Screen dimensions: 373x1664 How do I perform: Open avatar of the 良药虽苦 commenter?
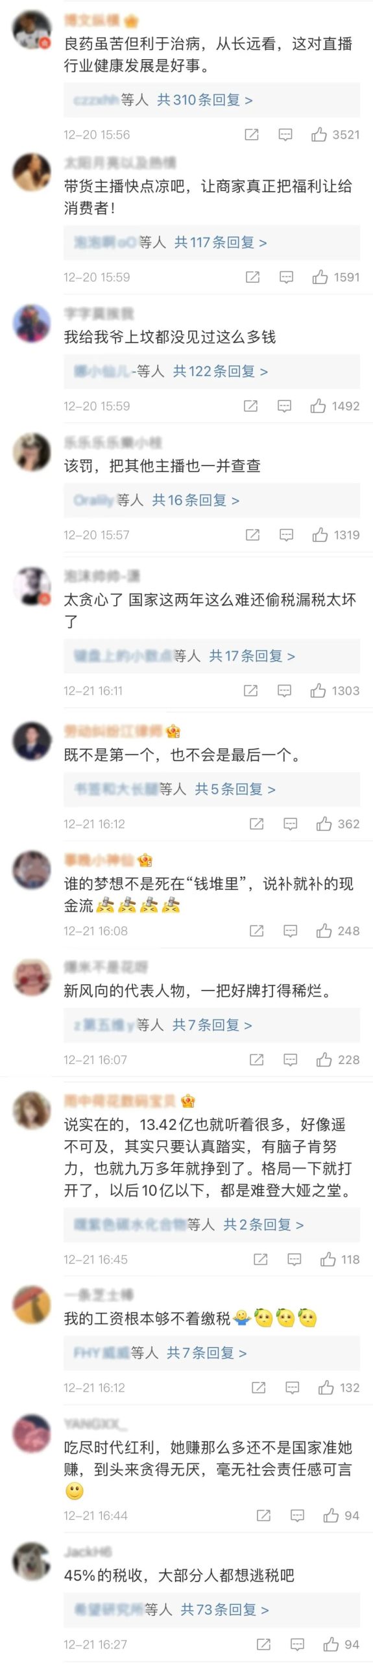pos(32,30)
